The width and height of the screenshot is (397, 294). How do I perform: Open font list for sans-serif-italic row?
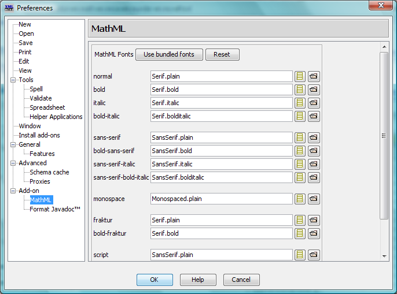coord(300,164)
